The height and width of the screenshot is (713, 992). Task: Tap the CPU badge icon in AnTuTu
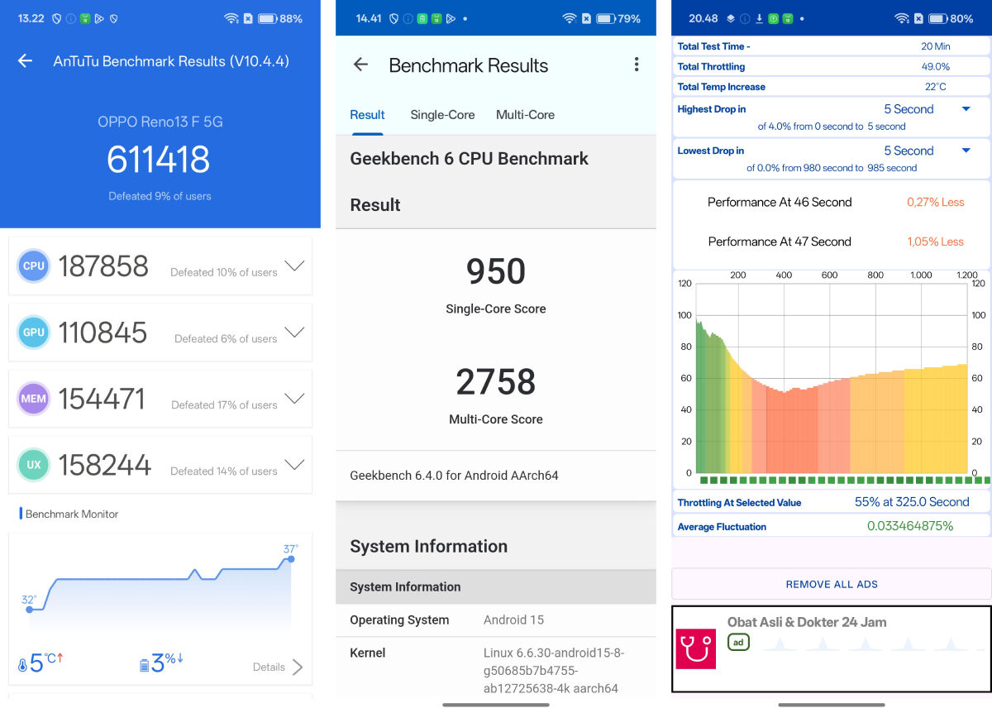pos(34,266)
